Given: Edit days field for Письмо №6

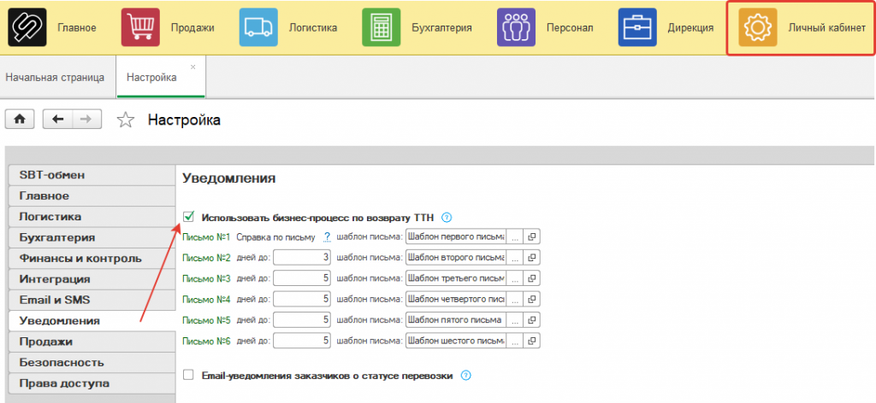Looking at the screenshot, I should (302, 340).
